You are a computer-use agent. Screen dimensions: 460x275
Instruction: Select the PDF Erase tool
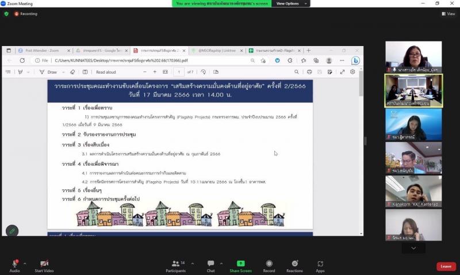coord(72,72)
